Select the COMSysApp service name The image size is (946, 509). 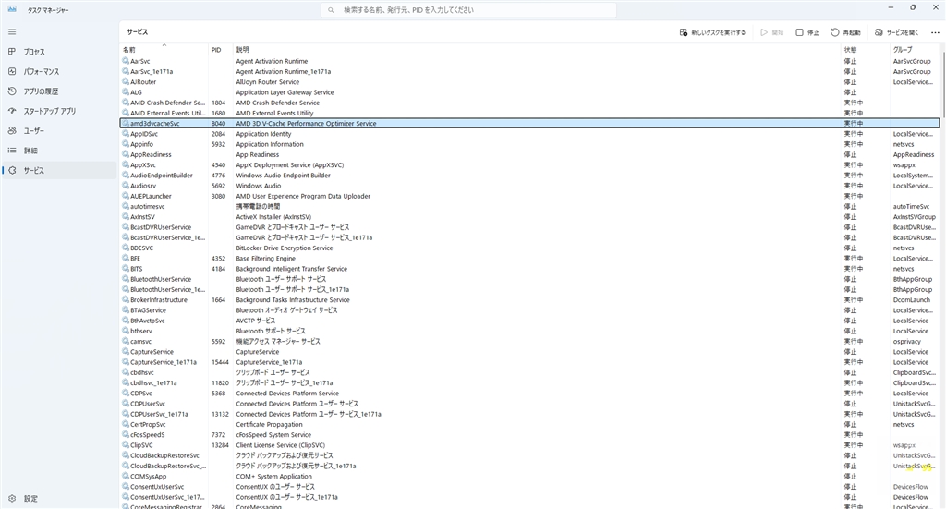coord(149,477)
